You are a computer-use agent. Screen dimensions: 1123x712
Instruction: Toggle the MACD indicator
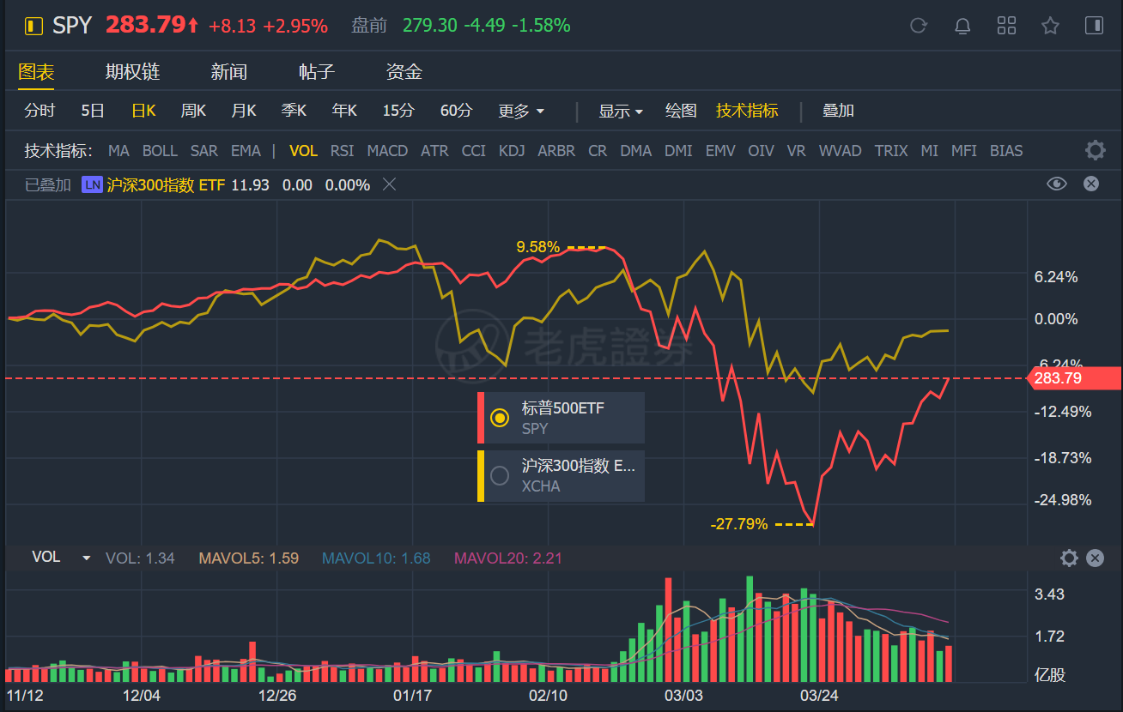(387, 151)
